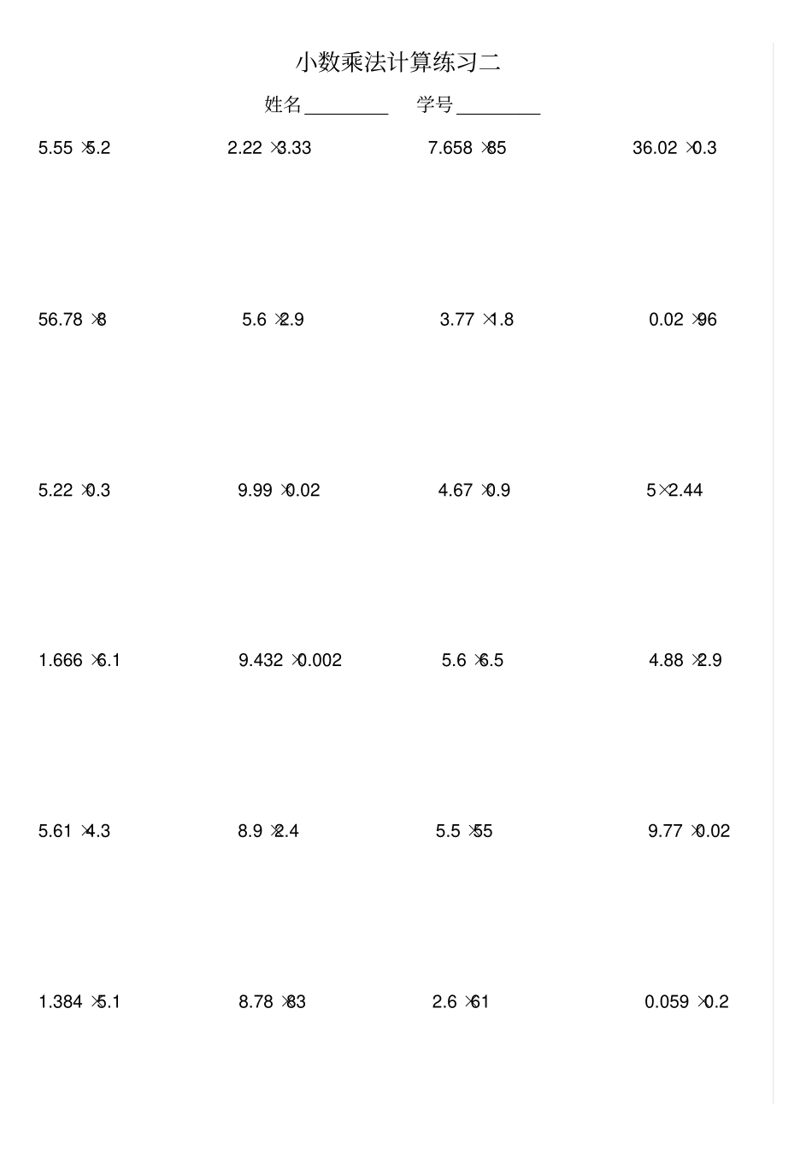
Task: Click the problem 36.02 × 0.3
Action: (674, 148)
